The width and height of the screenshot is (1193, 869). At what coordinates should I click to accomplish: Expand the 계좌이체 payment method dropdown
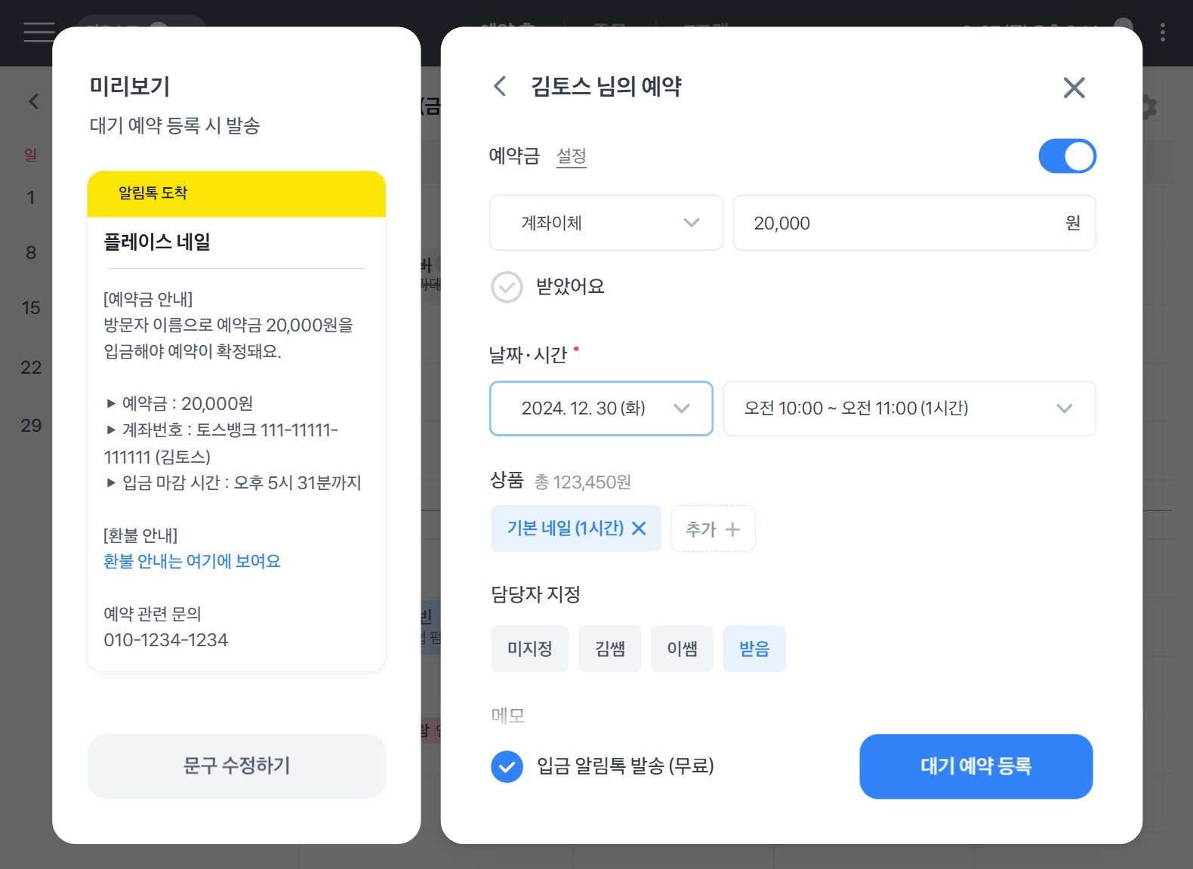(606, 223)
